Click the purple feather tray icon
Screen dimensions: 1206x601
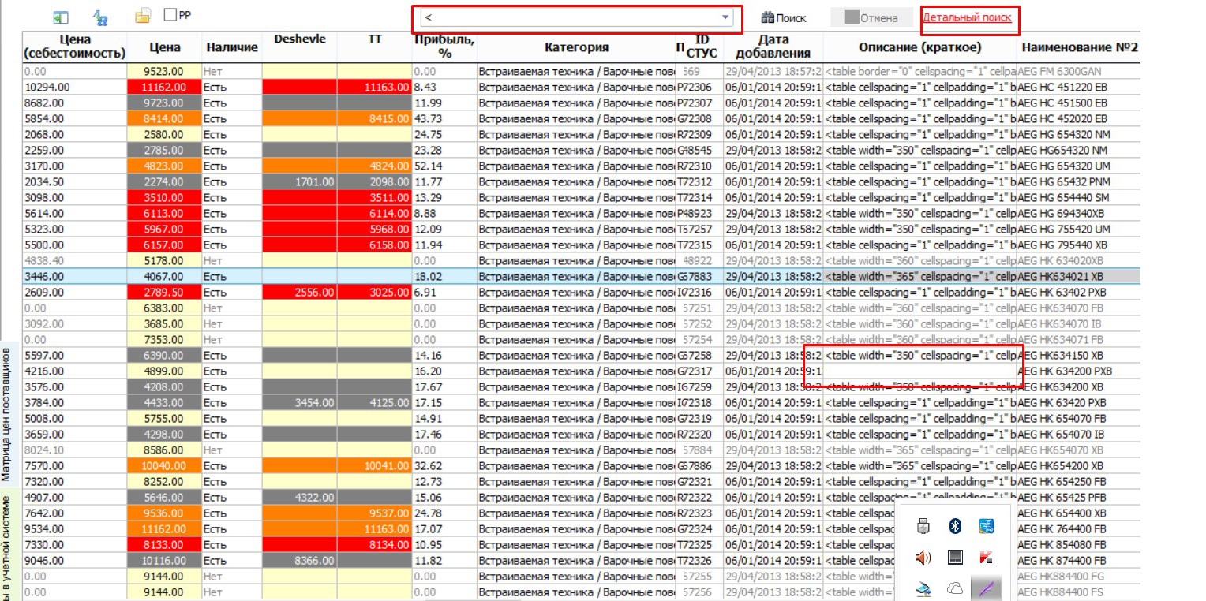[987, 588]
